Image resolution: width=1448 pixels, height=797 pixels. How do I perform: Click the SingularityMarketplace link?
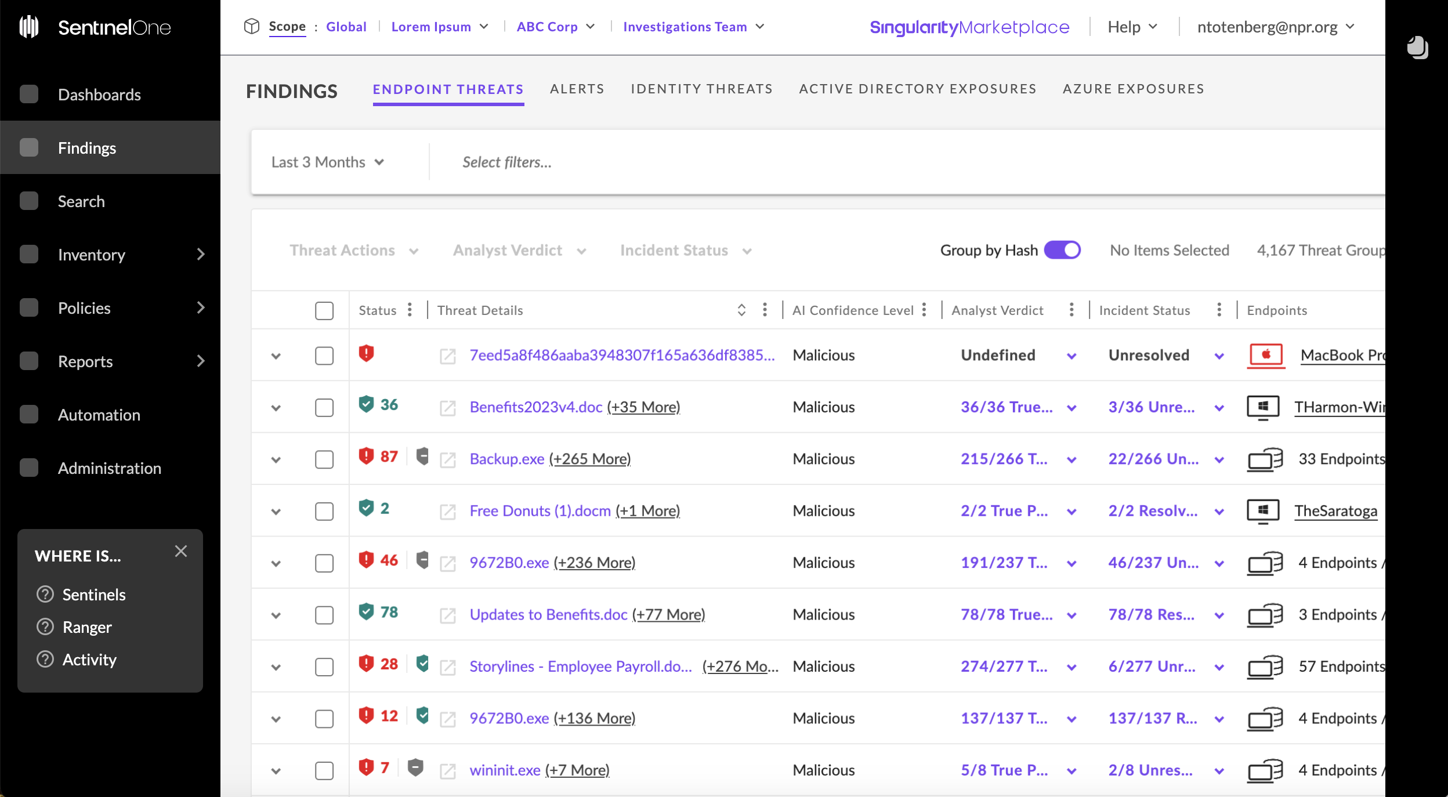click(969, 27)
